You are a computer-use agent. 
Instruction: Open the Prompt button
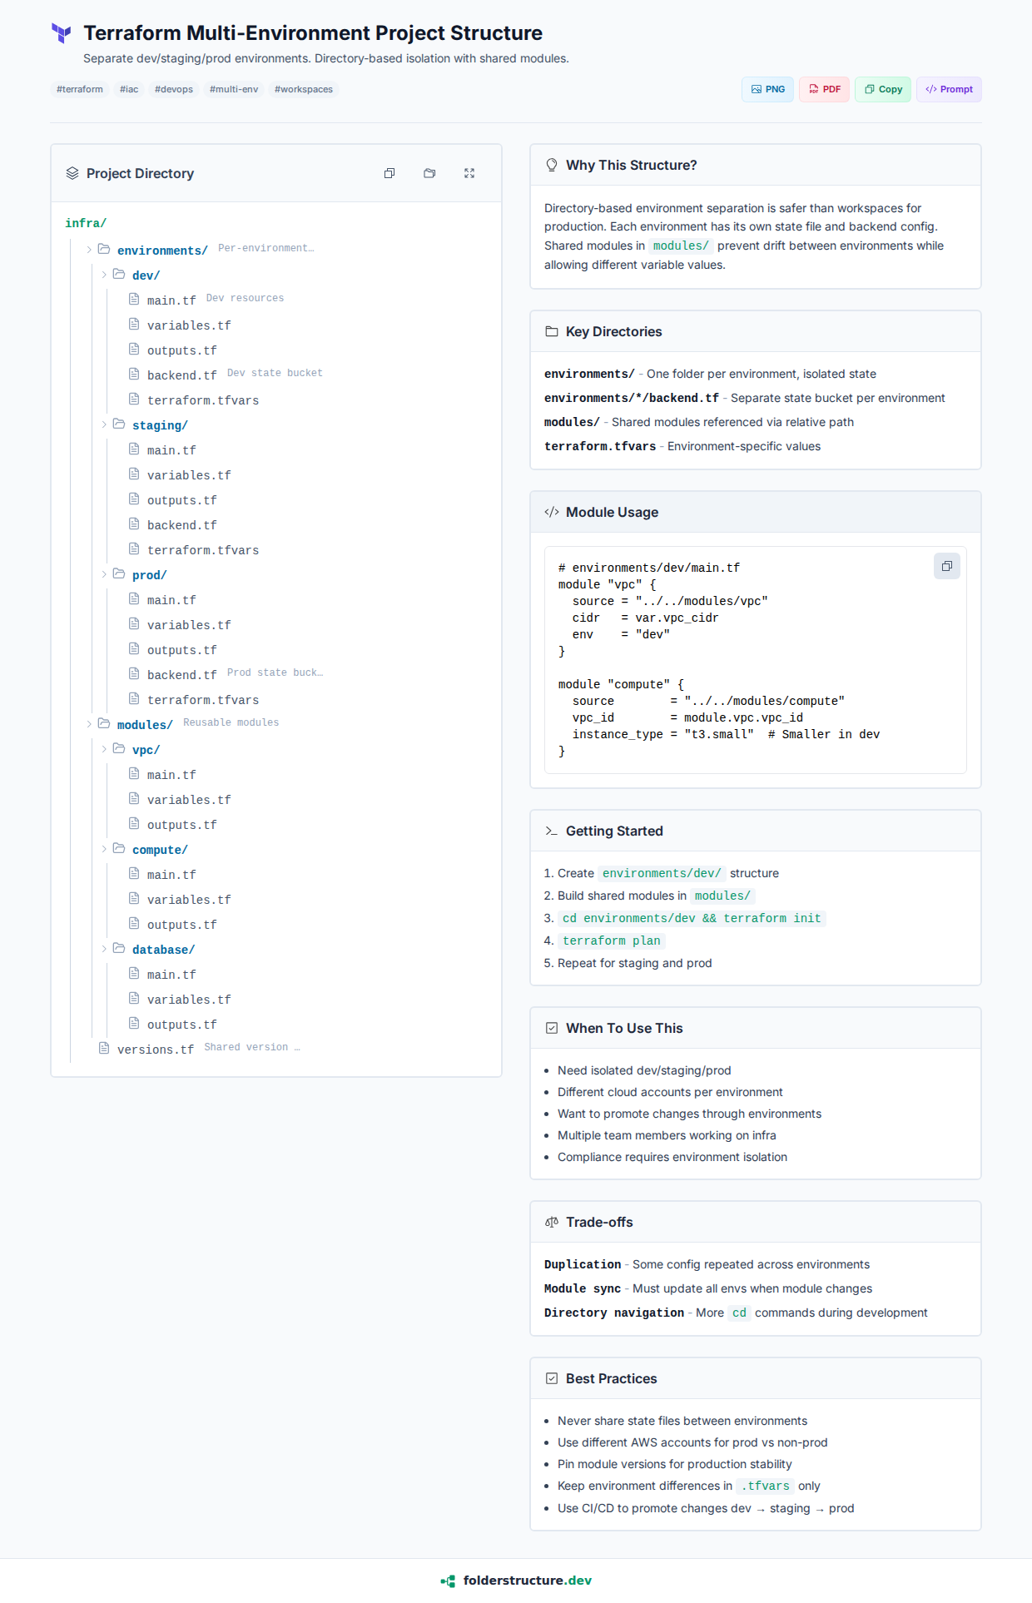pos(949,89)
